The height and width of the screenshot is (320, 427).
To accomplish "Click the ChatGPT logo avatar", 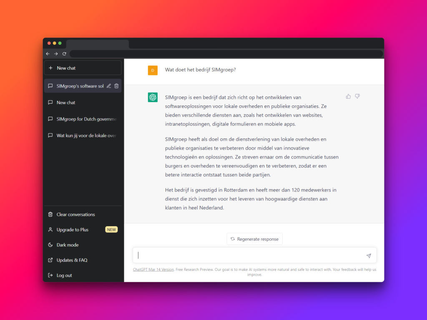I will coord(153,97).
